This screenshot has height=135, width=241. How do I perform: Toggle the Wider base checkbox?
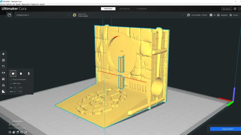pos(11,83)
